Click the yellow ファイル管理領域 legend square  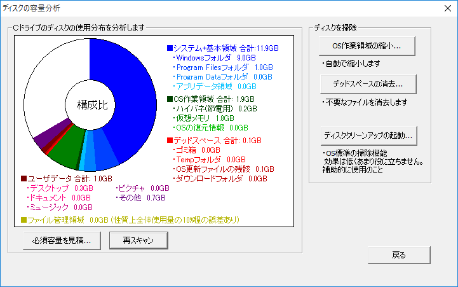coord(24,220)
